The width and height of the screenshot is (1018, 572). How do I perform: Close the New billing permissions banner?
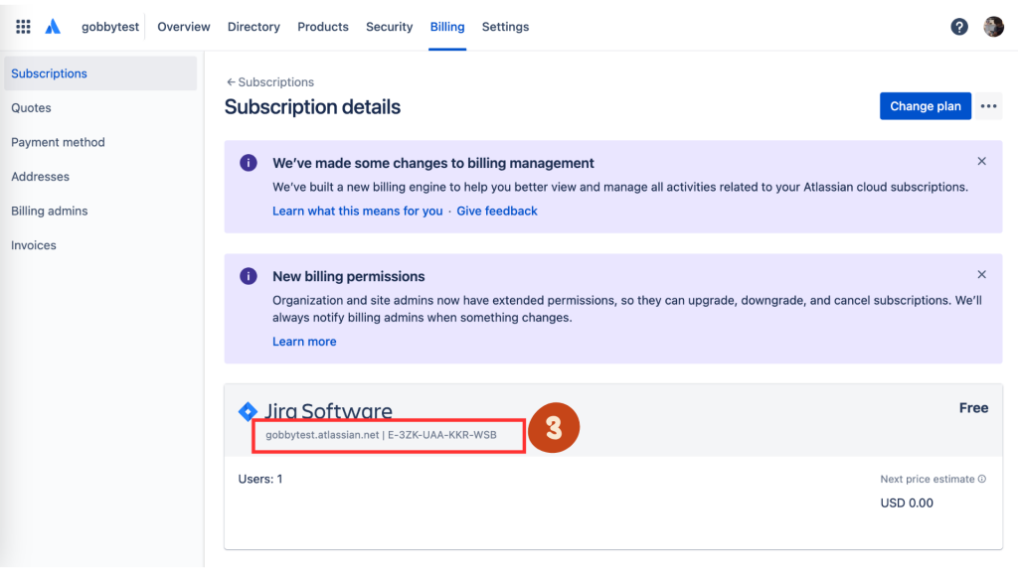click(x=982, y=274)
